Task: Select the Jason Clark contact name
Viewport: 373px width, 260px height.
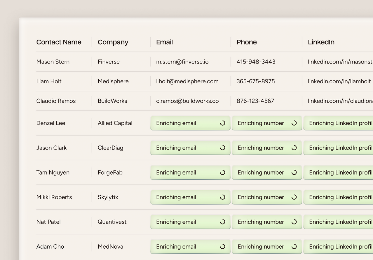Action: click(x=51, y=148)
